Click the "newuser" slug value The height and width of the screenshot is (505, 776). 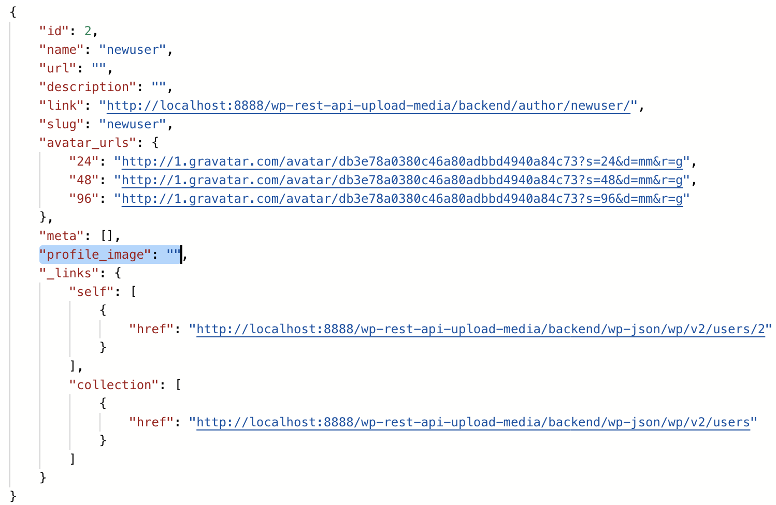point(133,124)
